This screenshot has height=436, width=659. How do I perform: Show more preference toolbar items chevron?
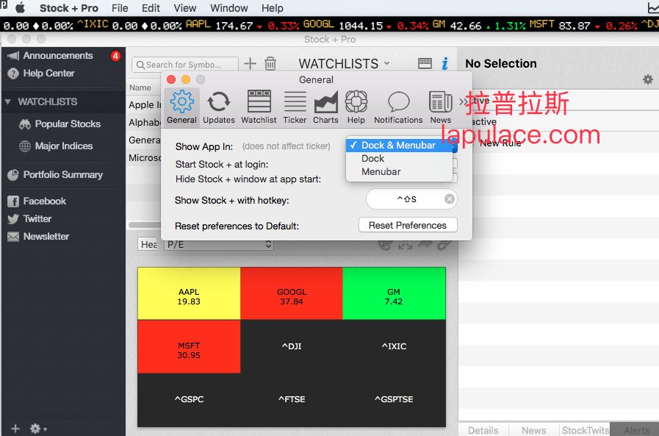pyautogui.click(x=463, y=101)
